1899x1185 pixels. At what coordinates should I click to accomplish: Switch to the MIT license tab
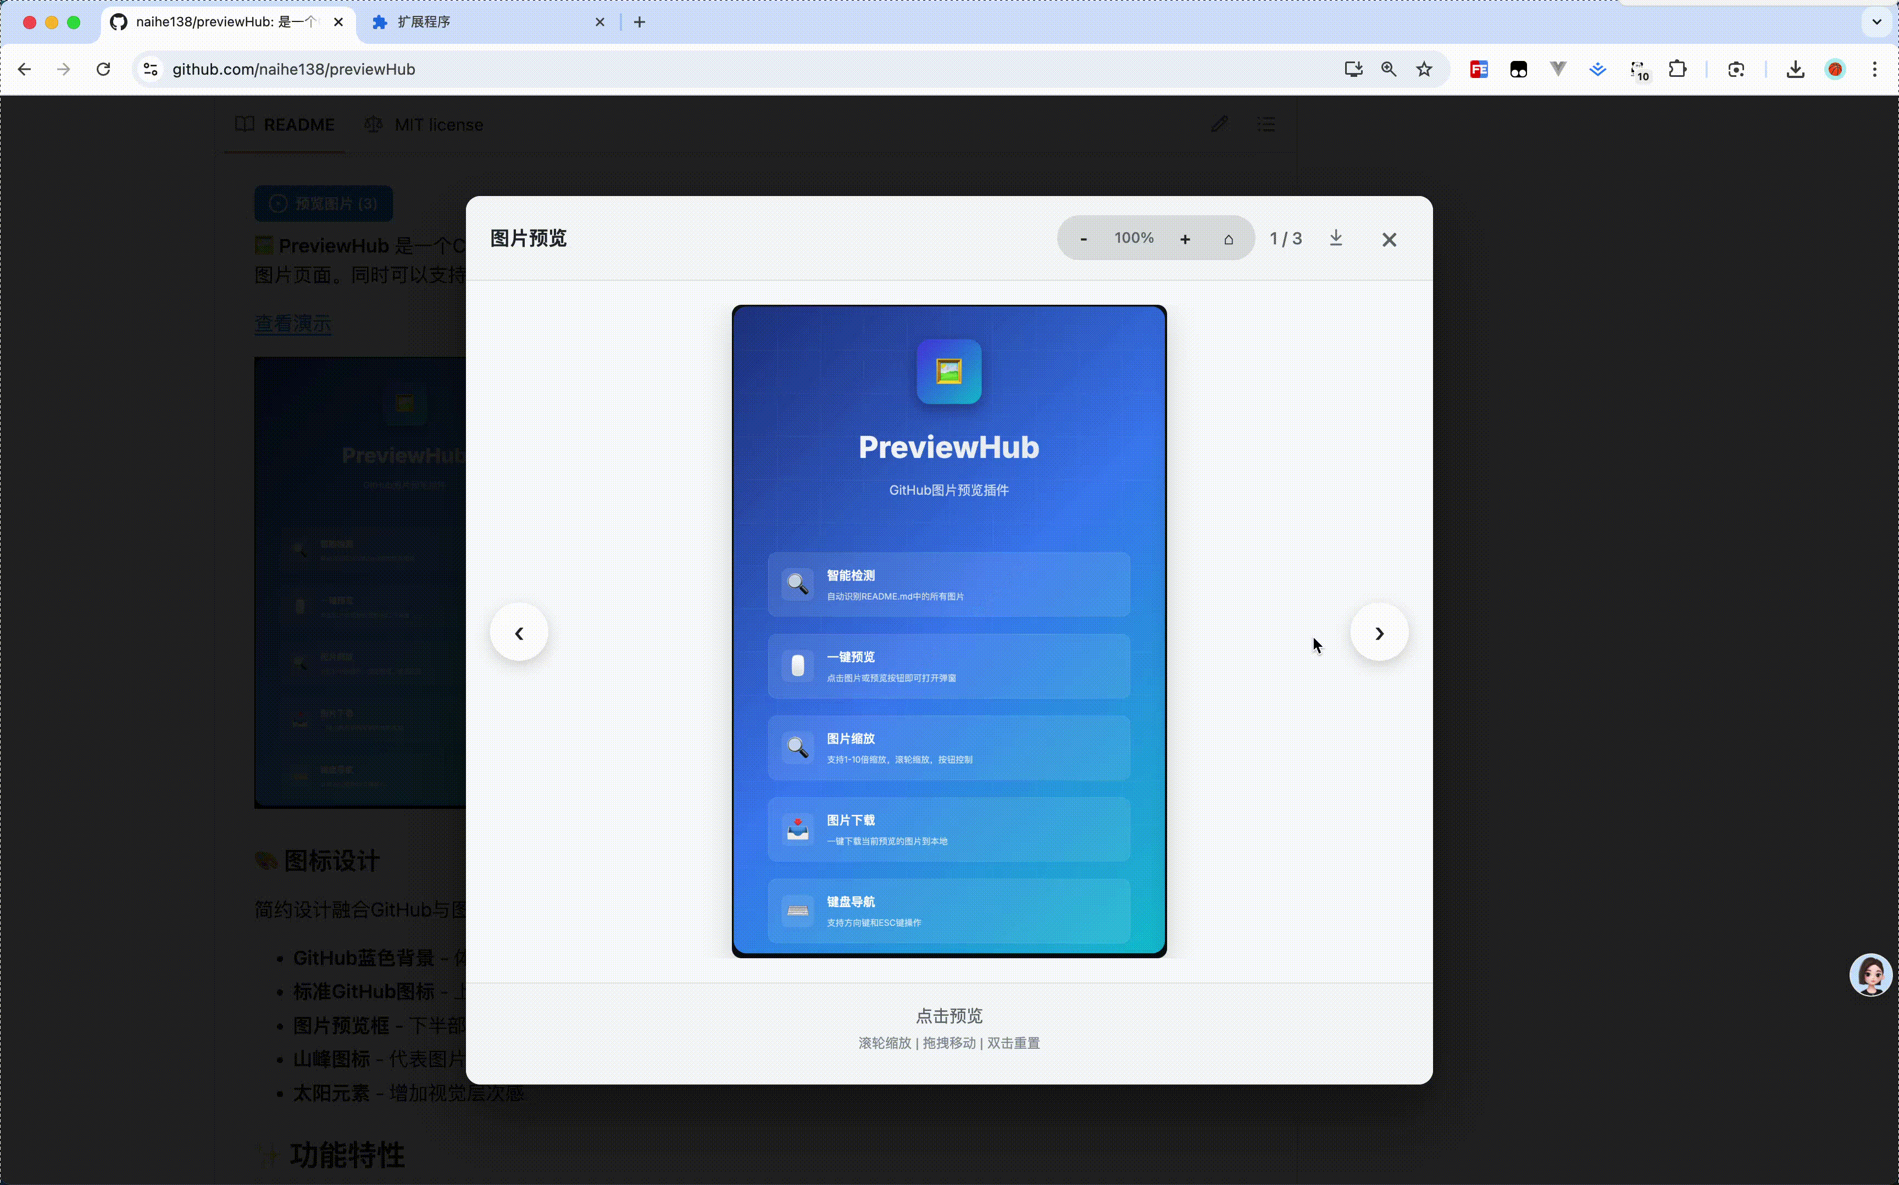click(424, 125)
